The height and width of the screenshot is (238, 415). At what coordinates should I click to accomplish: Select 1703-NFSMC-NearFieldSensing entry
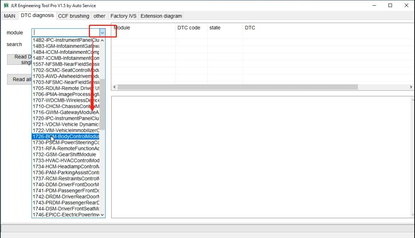pos(66,82)
